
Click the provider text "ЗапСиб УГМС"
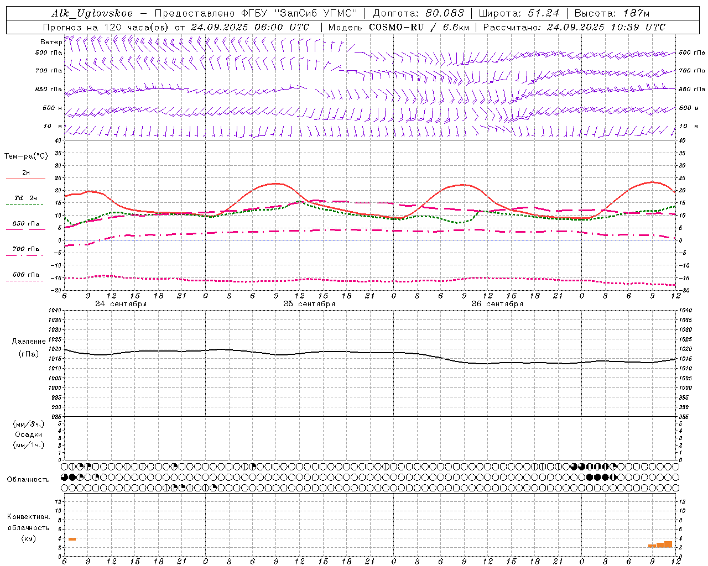pyautogui.click(x=316, y=13)
